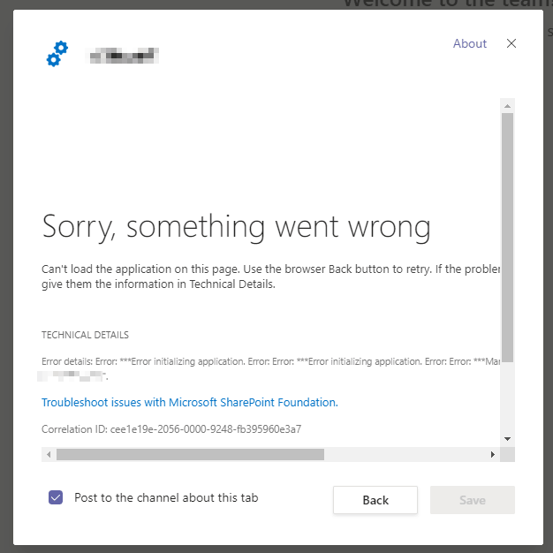Click the blurred app name beside gears icon
This screenshot has width=553, height=553.
point(123,57)
